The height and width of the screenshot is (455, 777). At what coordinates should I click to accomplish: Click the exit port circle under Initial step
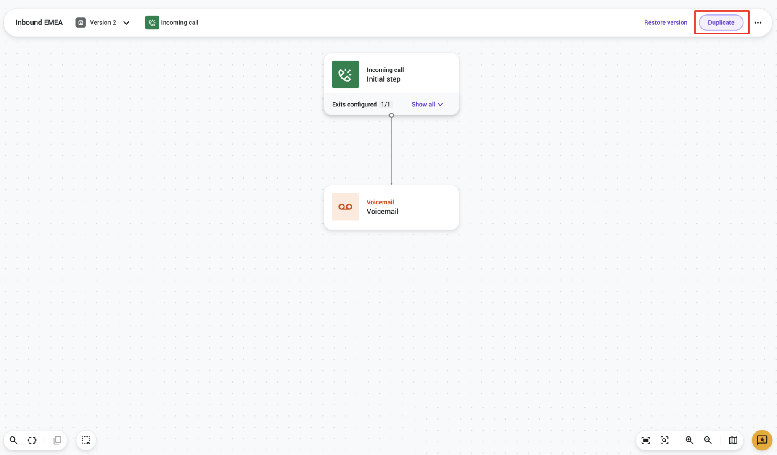click(x=391, y=115)
